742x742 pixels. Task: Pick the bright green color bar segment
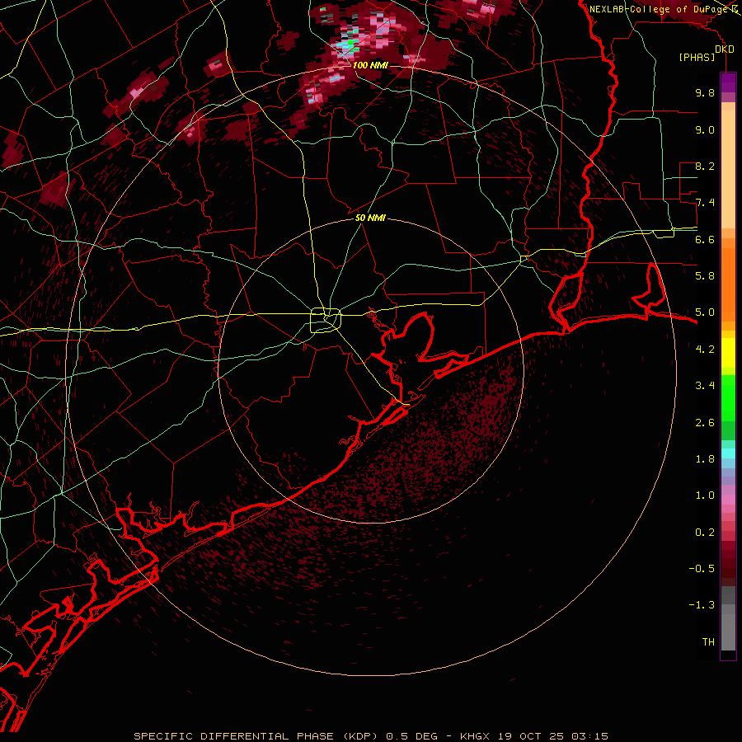(728, 397)
